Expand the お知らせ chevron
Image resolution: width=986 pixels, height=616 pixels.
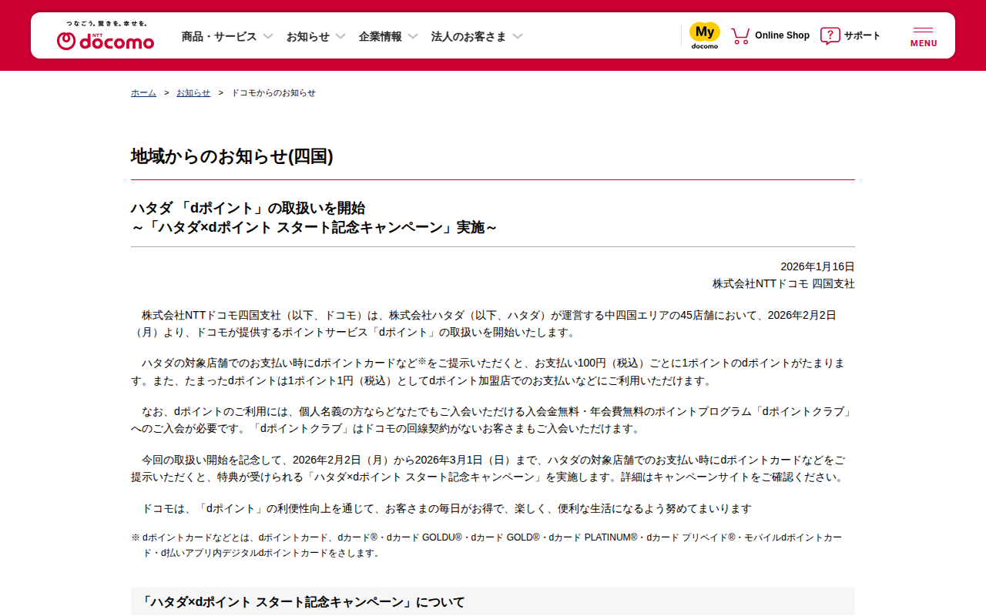(x=340, y=36)
